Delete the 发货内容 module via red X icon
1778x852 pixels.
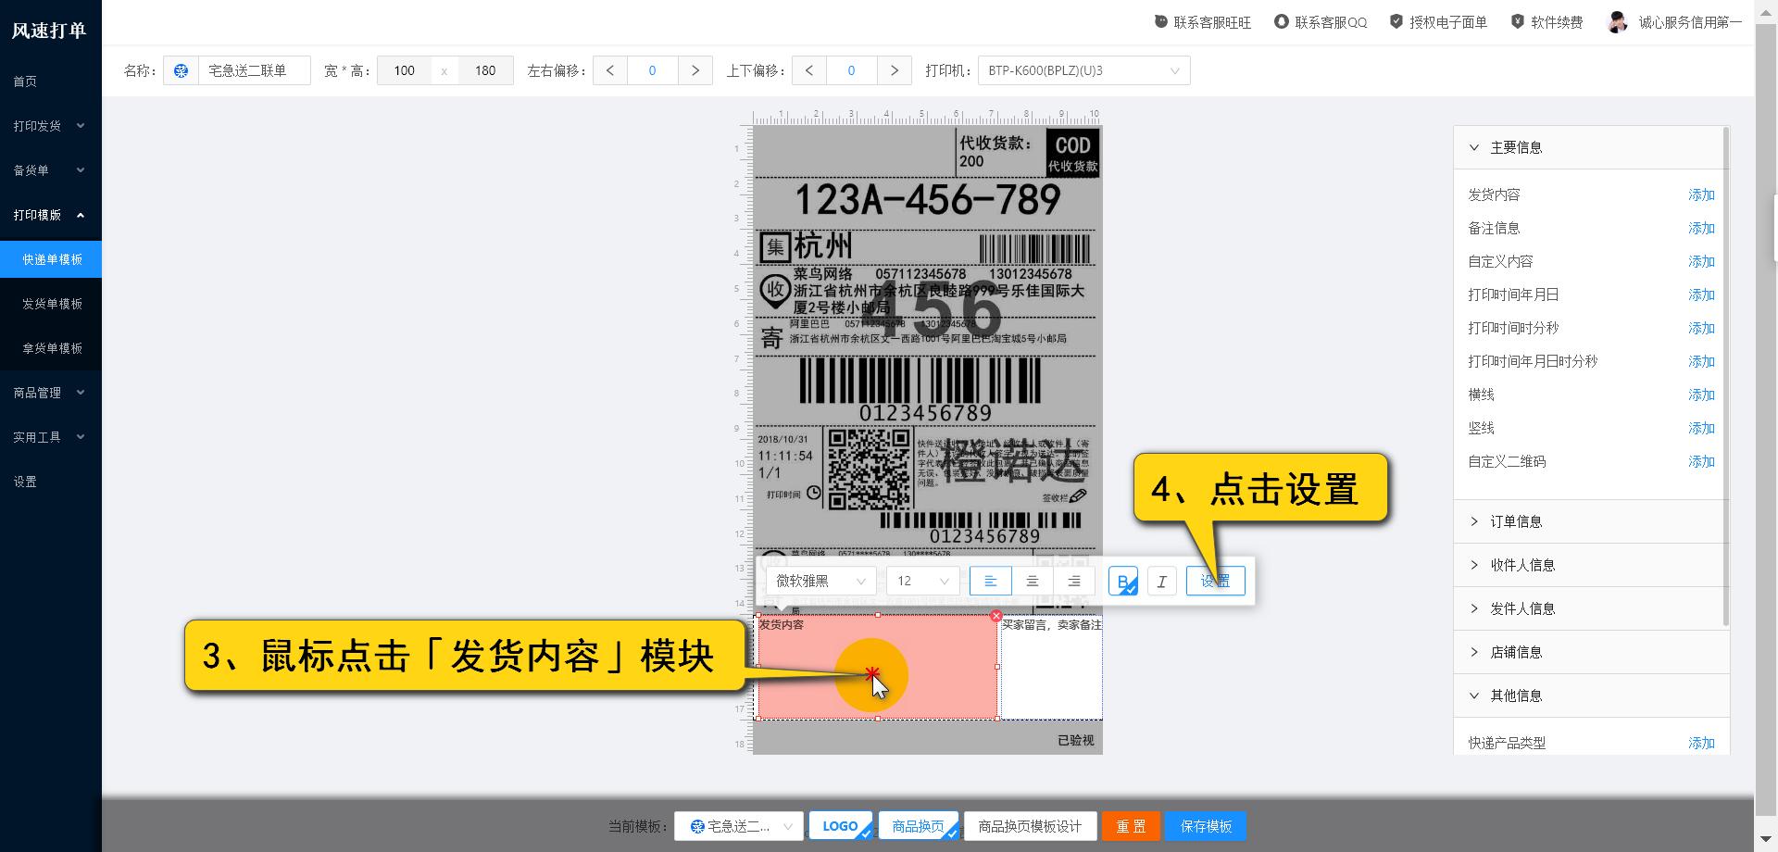[996, 615]
